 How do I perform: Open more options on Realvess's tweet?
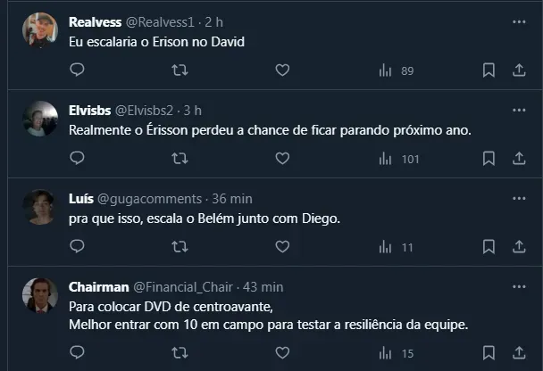click(x=519, y=21)
